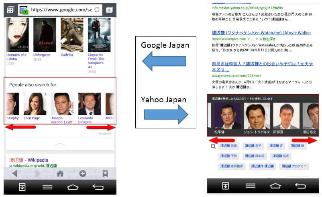This screenshot has width=322, height=197.
Task: Select Joseph Gordon-Levitt's photo
Action: [62, 104]
